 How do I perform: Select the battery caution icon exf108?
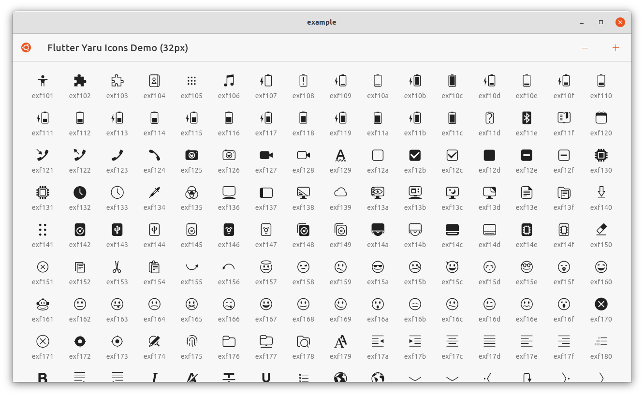pyautogui.click(x=303, y=80)
